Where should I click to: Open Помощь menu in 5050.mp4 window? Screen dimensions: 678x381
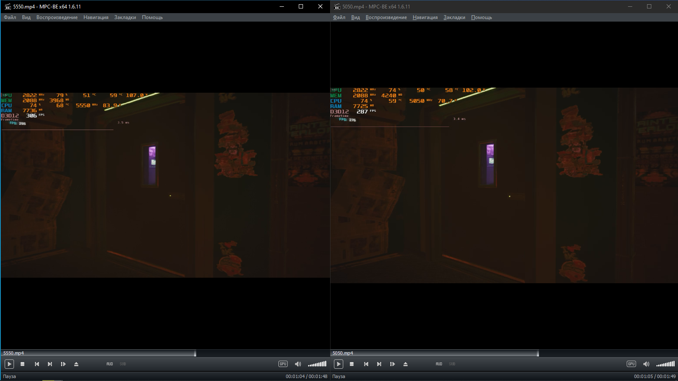[481, 17]
